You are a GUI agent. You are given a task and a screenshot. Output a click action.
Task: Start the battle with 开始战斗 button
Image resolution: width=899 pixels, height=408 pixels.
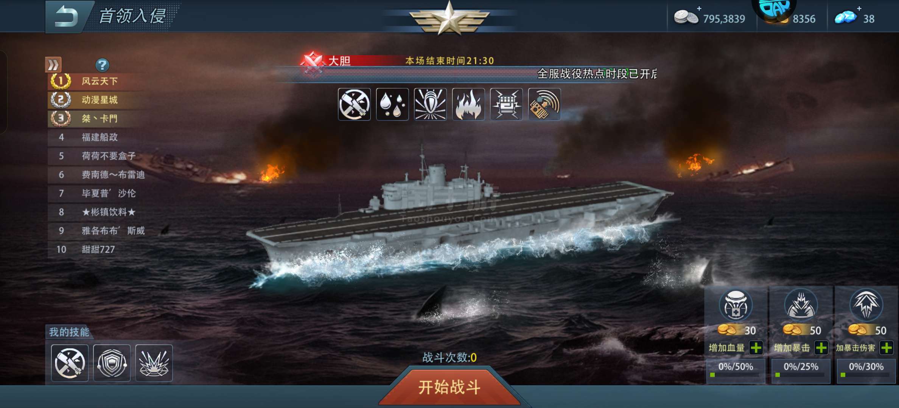(449, 387)
